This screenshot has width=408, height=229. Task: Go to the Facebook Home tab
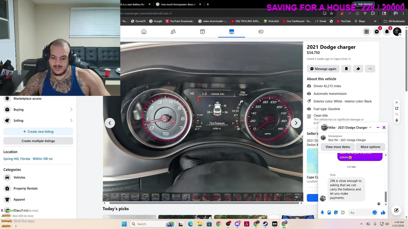144,31
